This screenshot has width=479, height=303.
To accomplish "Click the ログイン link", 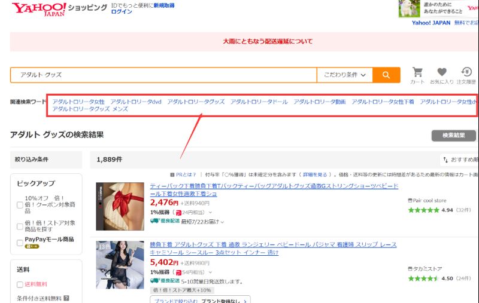I will click(x=122, y=12).
